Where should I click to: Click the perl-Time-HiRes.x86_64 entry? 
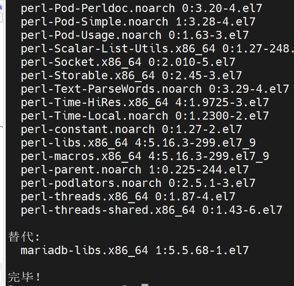(144, 102)
